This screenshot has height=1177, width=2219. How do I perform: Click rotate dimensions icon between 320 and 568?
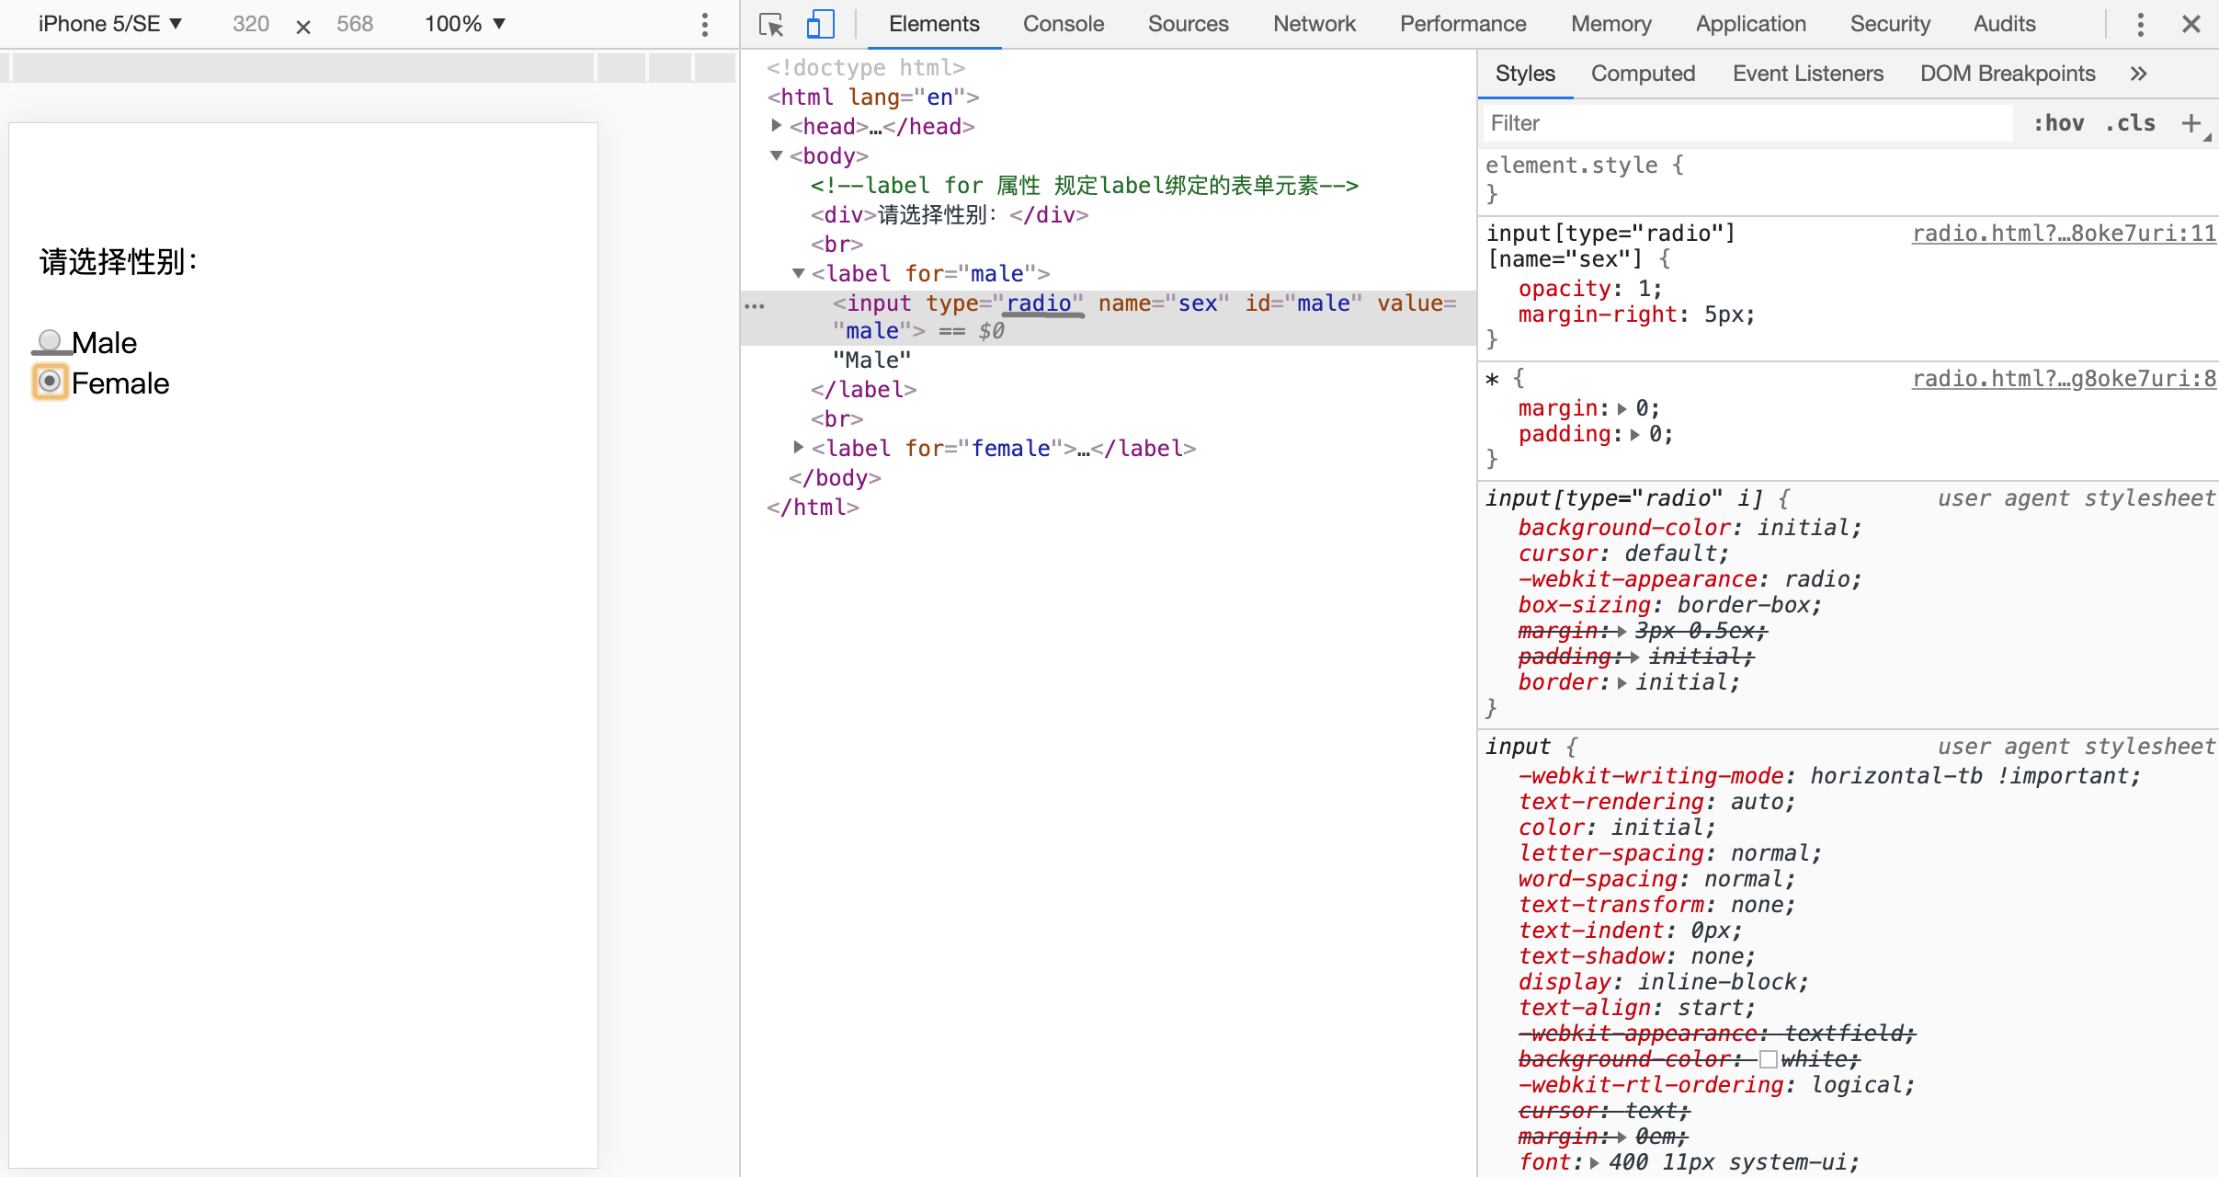302,26
